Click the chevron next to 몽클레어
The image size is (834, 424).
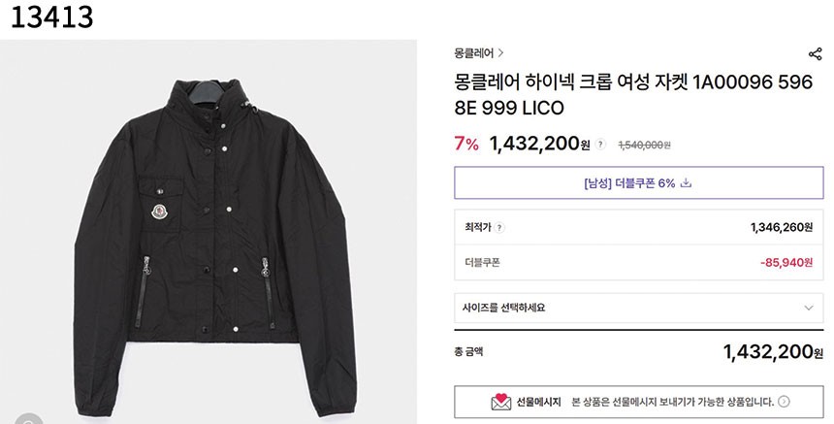pyautogui.click(x=500, y=53)
